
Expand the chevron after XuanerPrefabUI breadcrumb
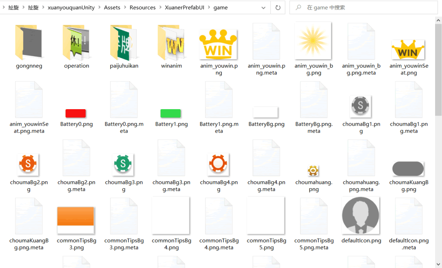[209, 8]
